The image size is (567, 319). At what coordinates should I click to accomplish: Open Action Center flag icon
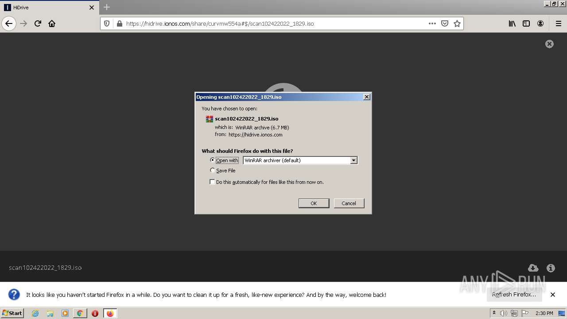[525, 313]
